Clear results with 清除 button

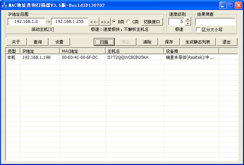(x=147, y=42)
